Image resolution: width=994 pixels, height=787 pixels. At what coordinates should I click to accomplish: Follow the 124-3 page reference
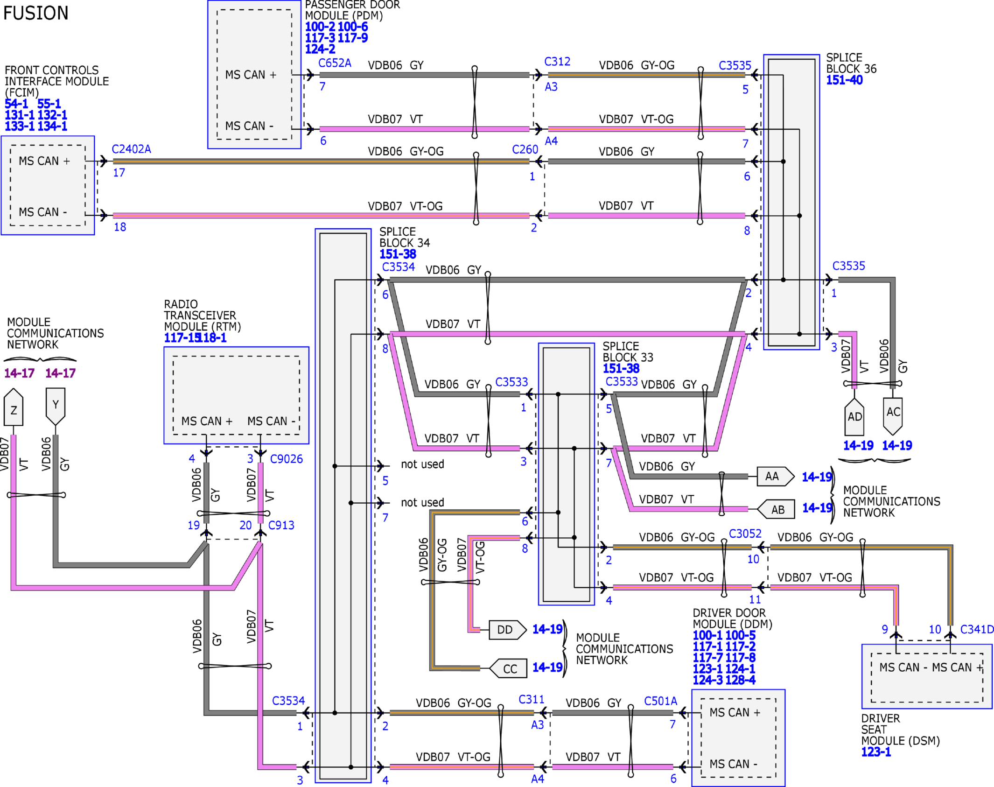pos(707,680)
